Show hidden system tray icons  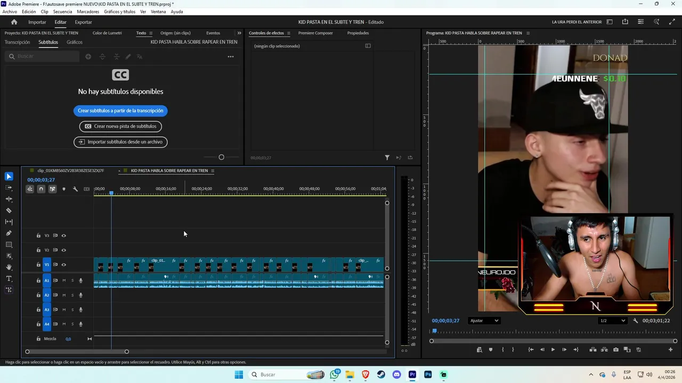click(591, 374)
